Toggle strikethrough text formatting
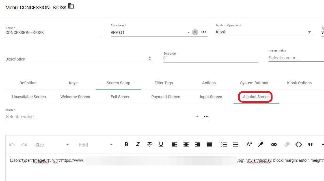Viewport: 324px width, 181px height. 149,145
